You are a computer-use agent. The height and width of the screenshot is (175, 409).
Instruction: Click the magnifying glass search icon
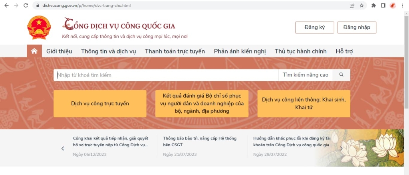[341, 75]
